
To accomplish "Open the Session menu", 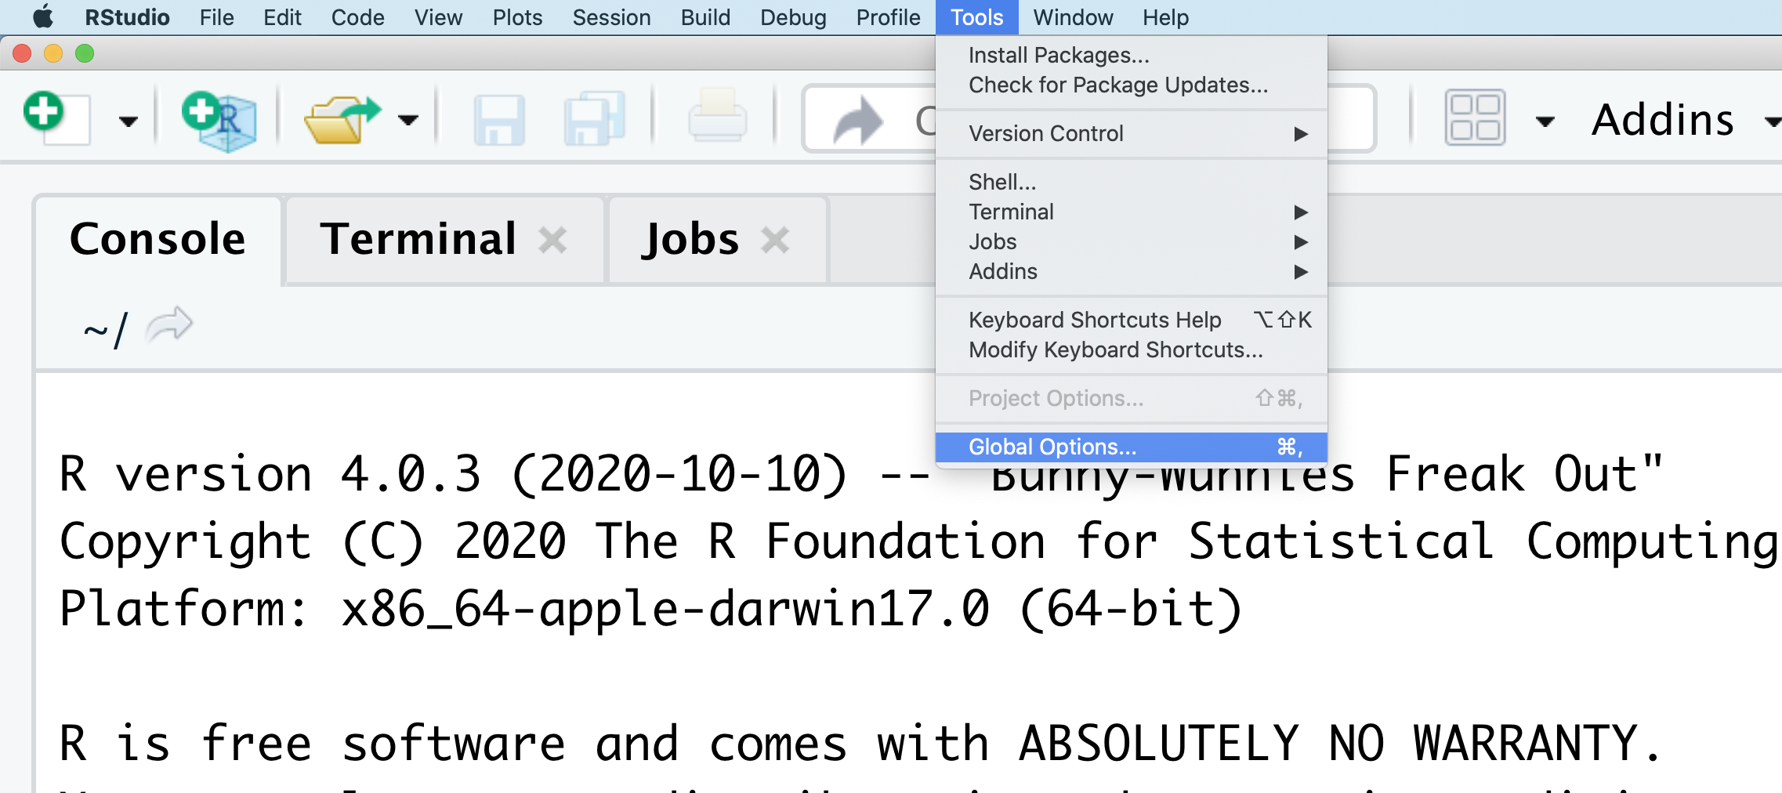I will [x=611, y=17].
